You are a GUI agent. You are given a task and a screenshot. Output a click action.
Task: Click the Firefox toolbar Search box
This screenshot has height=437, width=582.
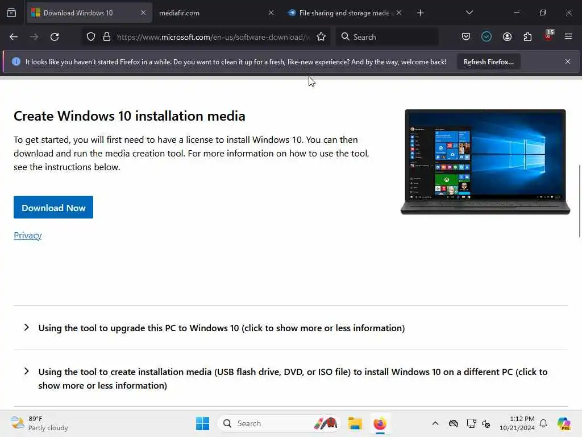tap(387, 37)
